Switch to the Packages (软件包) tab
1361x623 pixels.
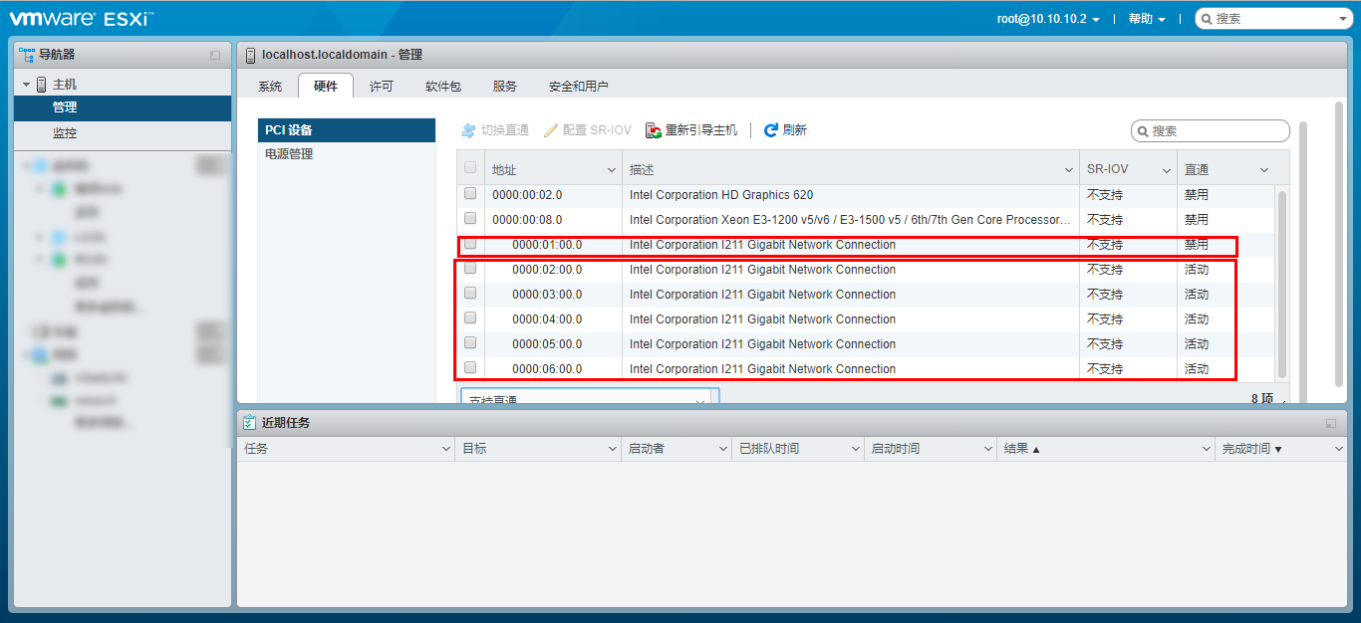[443, 87]
